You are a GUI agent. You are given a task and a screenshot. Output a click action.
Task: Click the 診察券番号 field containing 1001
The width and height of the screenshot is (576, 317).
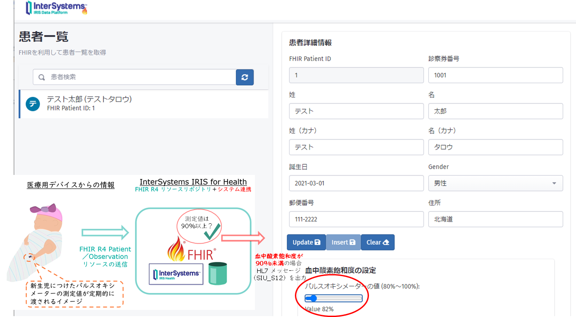tap(495, 75)
